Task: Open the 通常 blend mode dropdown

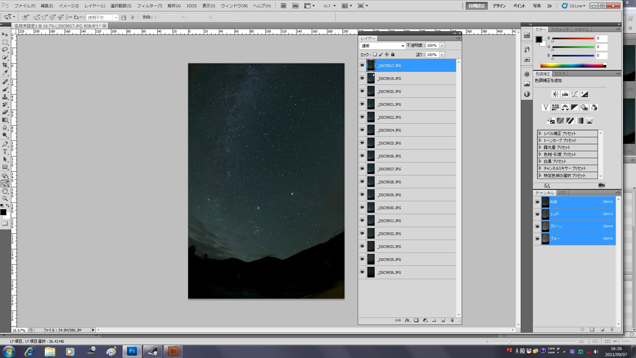Action: pyautogui.click(x=383, y=46)
